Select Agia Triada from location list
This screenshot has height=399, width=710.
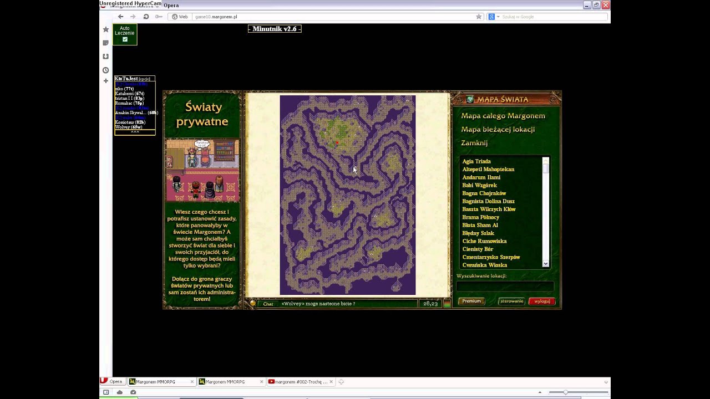click(x=476, y=161)
